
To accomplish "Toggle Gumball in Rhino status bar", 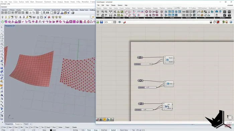I will 113,130.
